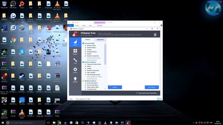Image resolution: width=223 pixels, height=125 pixels.
Task: Open Steam desktop shortcut
Action: click(22, 77)
